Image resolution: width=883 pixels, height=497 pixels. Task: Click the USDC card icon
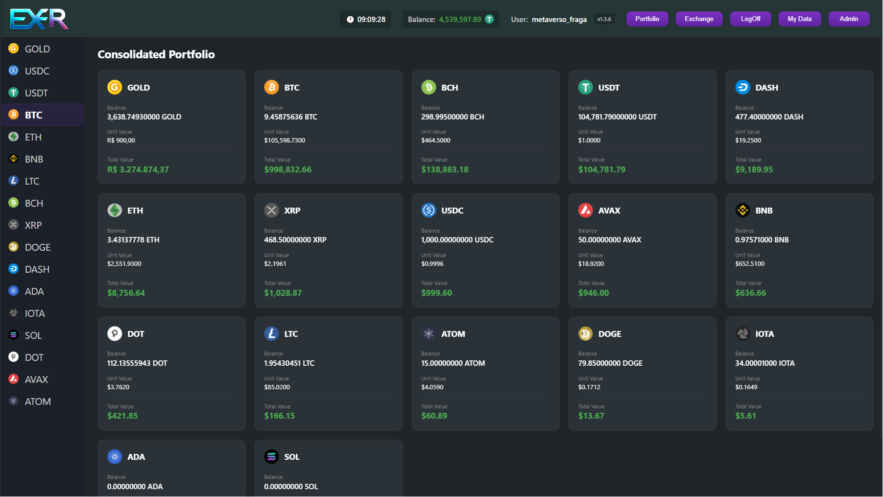tap(429, 210)
